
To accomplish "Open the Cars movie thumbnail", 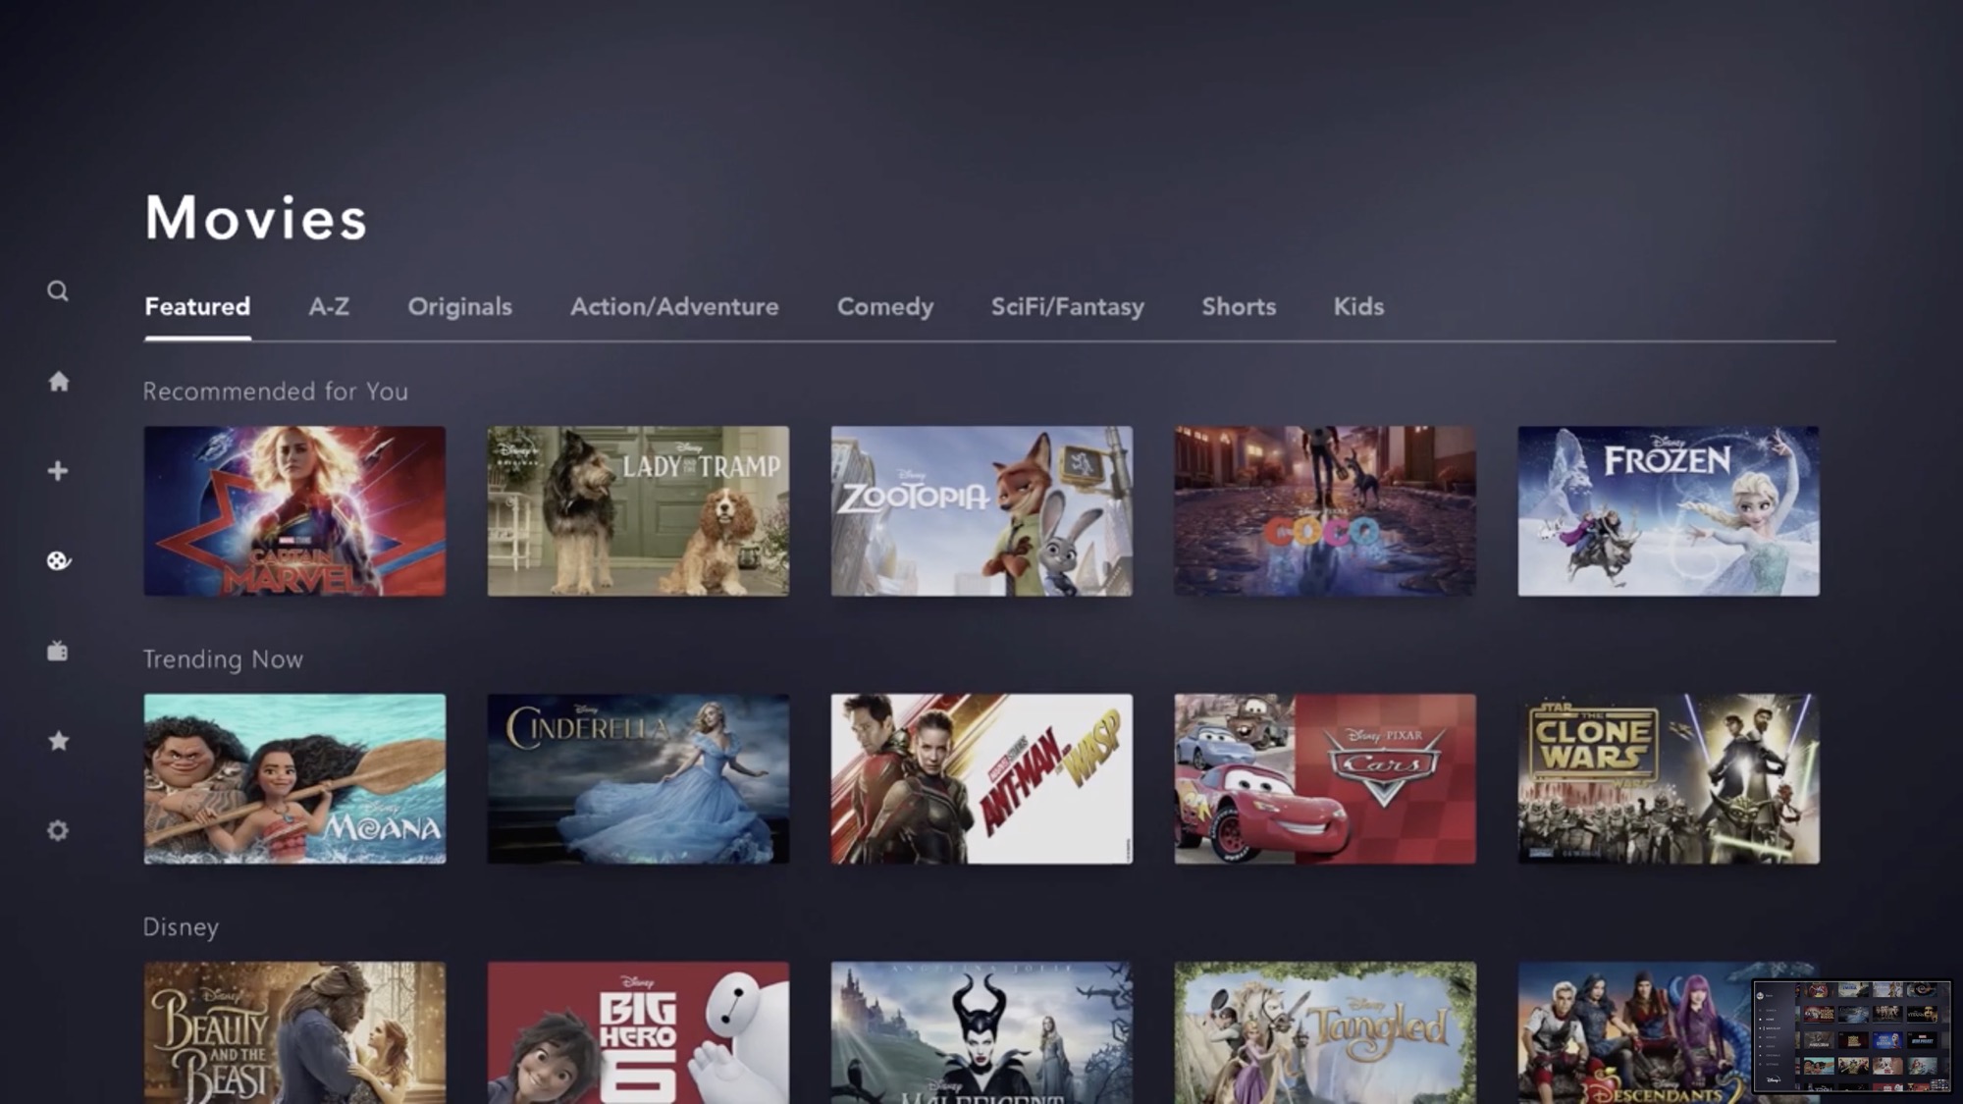I will [x=1324, y=779].
